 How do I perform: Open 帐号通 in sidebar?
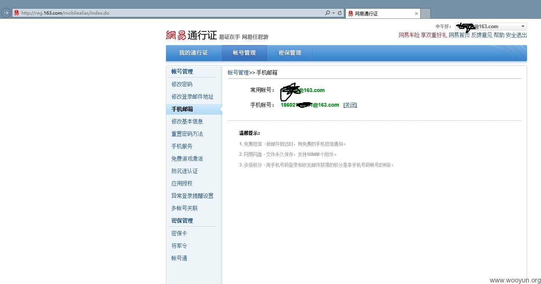pos(179,258)
